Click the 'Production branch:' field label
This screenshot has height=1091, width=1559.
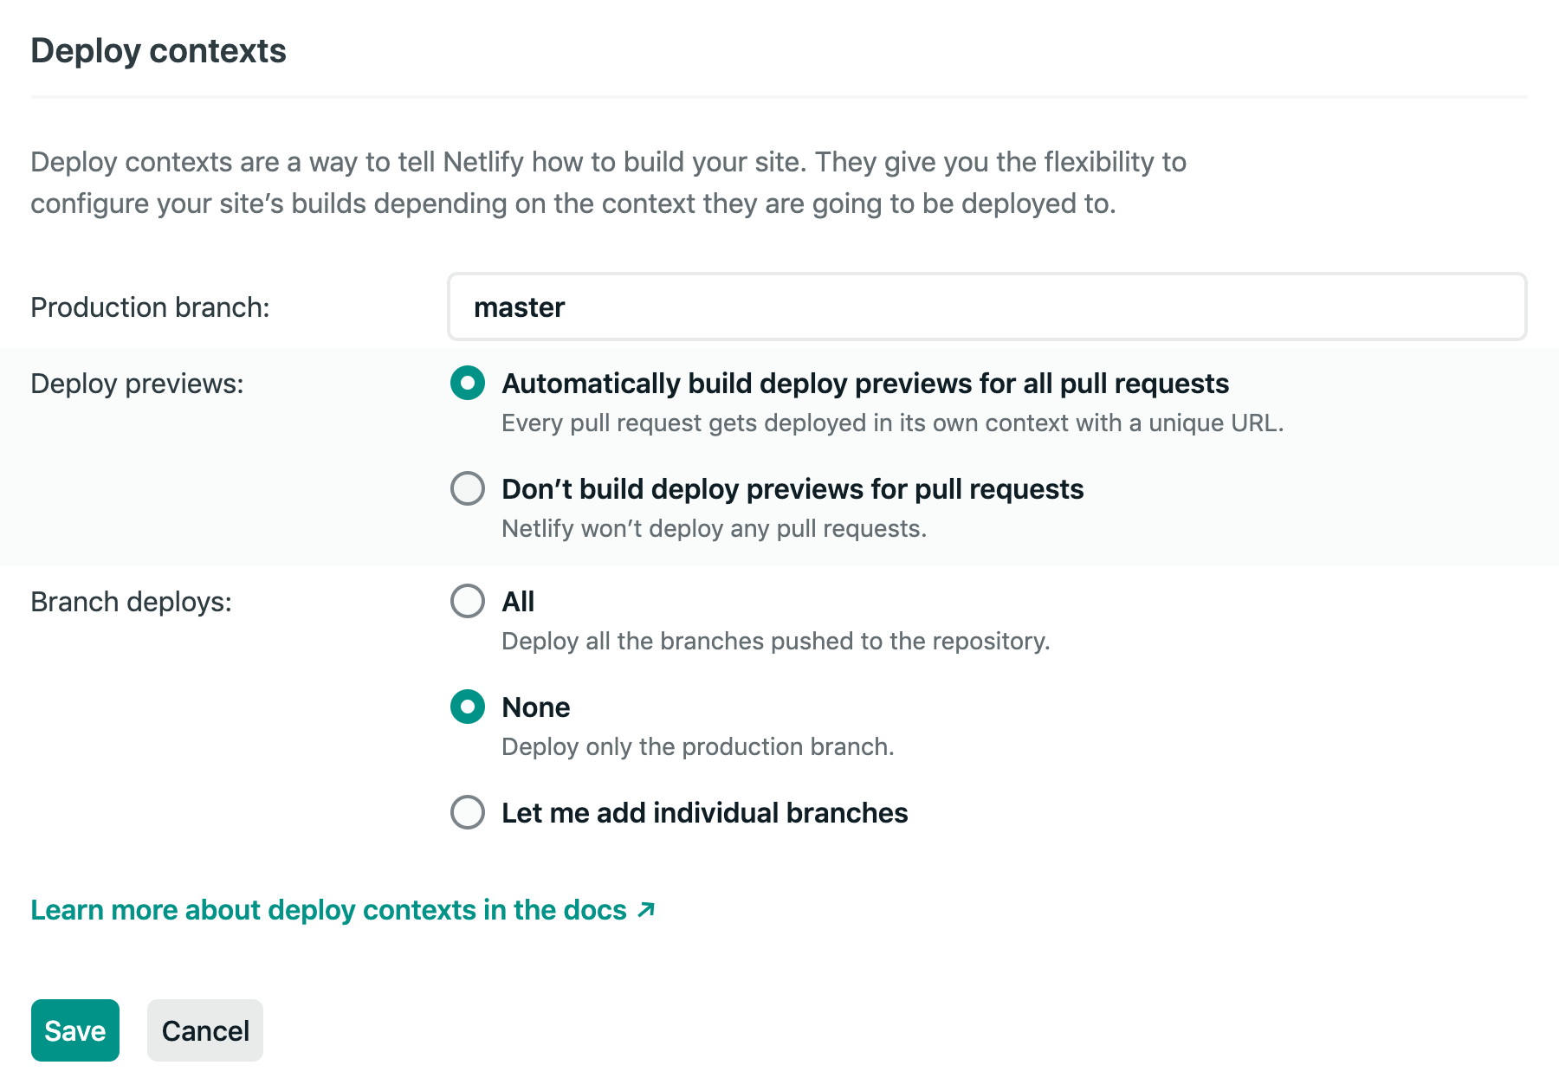(150, 307)
